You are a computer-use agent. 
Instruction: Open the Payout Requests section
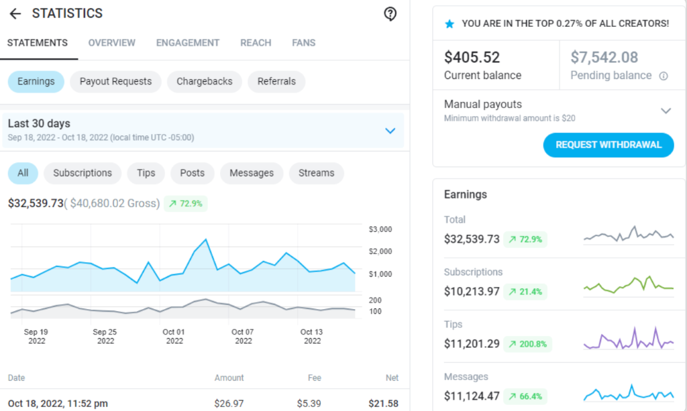click(115, 81)
